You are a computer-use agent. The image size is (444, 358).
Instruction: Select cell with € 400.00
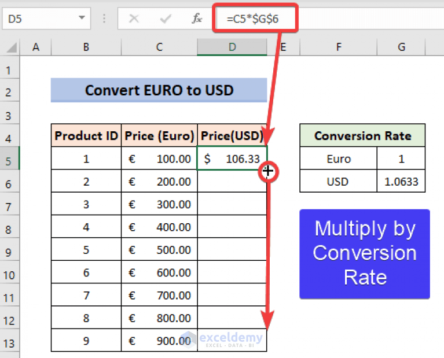click(159, 227)
